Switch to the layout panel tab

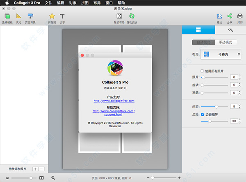tap(198, 30)
